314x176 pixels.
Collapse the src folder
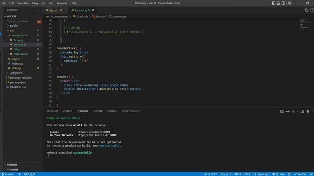tap(12, 30)
